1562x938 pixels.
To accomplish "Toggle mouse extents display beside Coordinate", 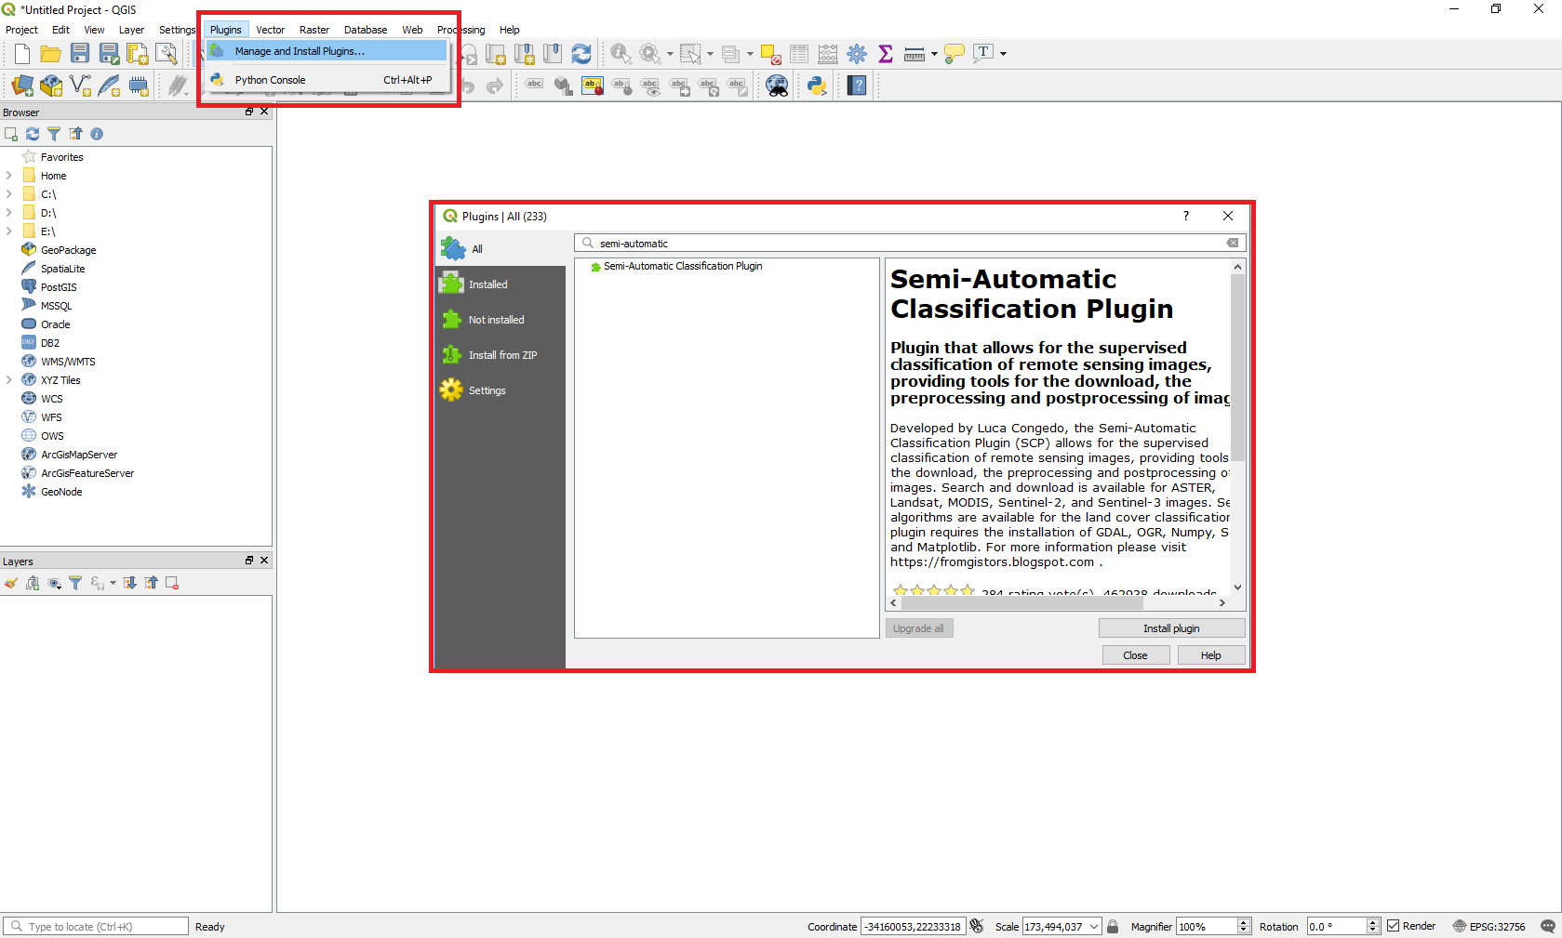I will (976, 926).
